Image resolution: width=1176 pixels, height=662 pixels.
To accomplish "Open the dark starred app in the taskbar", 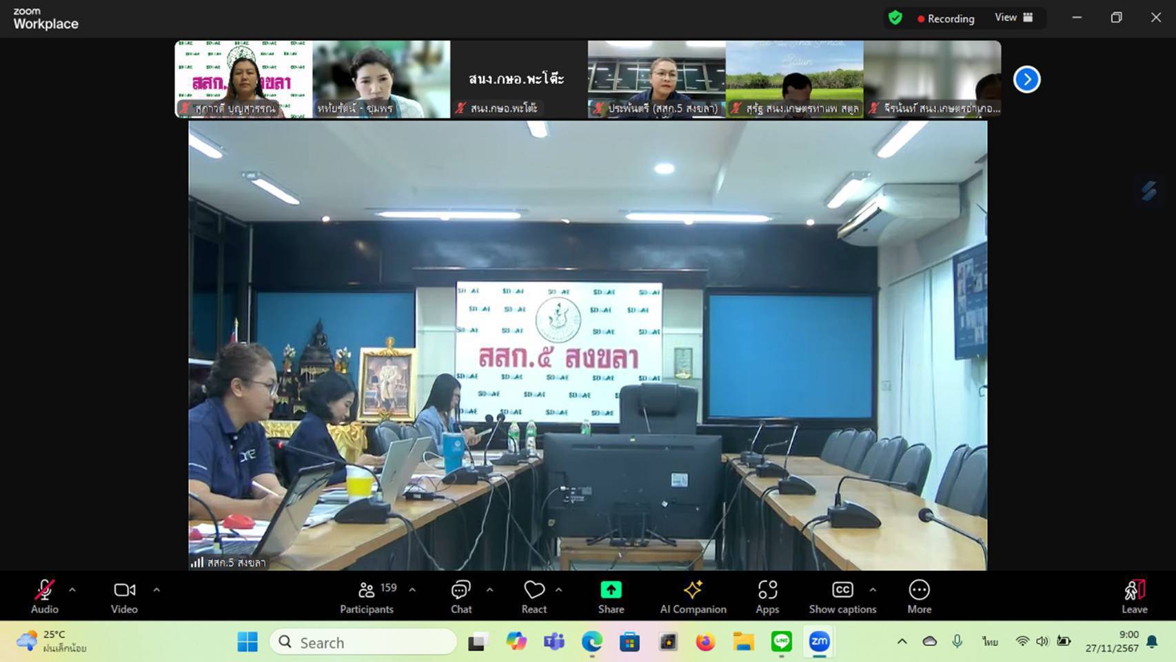I will click(667, 642).
